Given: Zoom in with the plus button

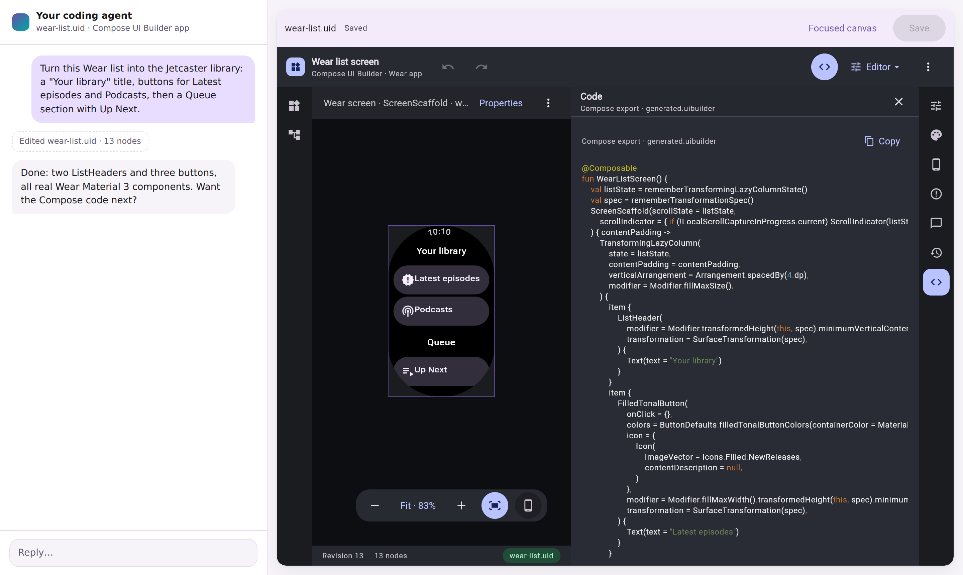Looking at the screenshot, I should [461, 505].
